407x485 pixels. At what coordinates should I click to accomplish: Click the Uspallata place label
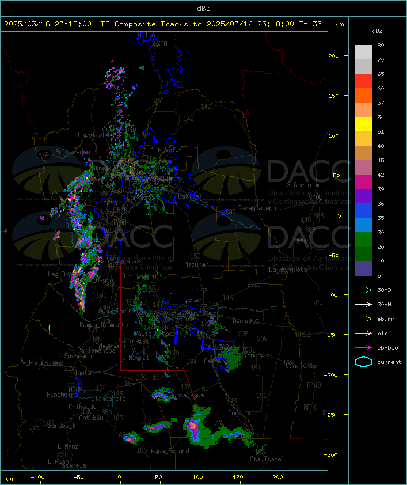point(93,135)
